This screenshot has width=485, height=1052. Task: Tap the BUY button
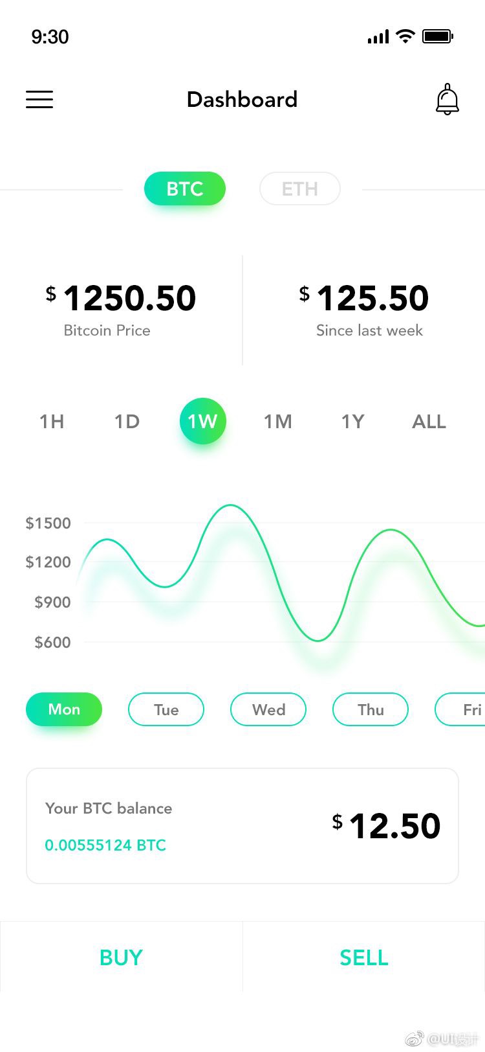click(x=122, y=957)
